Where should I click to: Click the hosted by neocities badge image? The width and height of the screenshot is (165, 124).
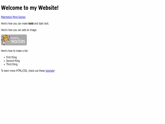click(x=14, y=40)
